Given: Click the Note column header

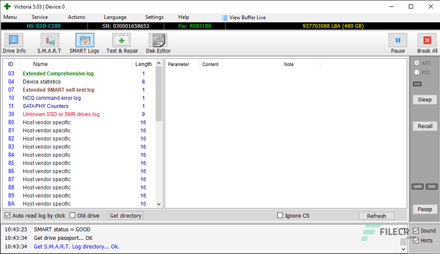Looking at the screenshot, I should (x=300, y=65).
